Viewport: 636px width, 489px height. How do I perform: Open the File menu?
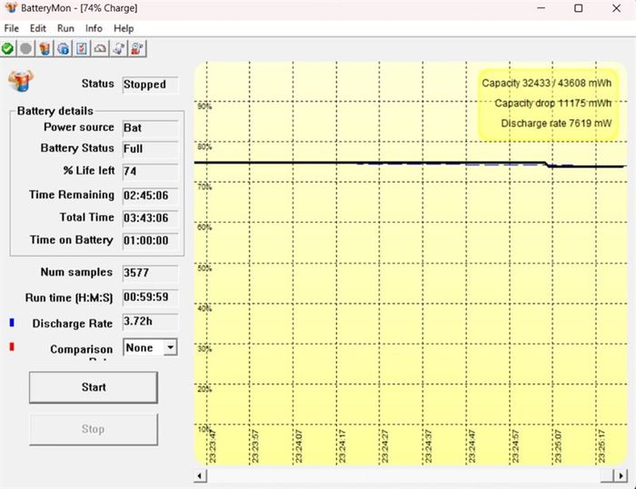11,28
